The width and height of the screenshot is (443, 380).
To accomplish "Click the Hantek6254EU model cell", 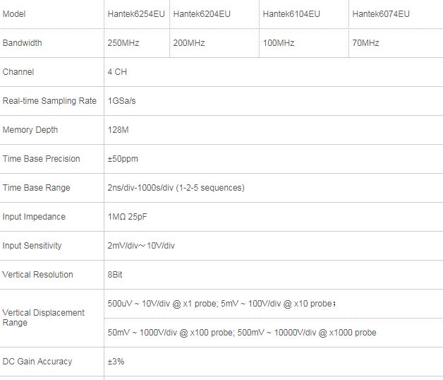I will 137,14.
